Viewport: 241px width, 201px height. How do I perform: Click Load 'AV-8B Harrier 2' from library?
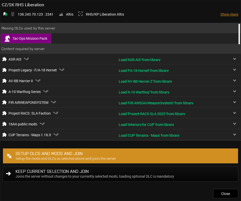(x=145, y=81)
